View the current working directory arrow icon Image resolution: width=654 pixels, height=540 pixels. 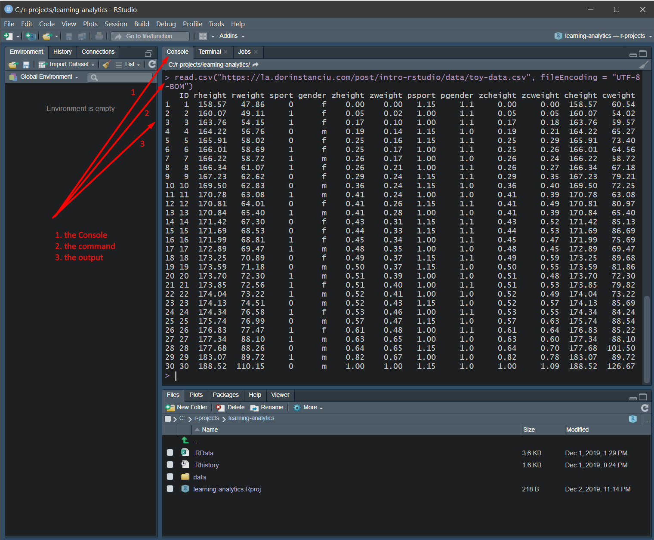click(x=256, y=64)
